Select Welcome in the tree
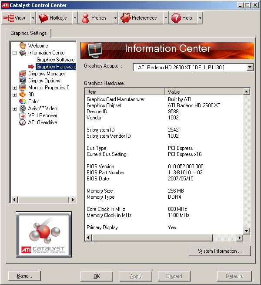Image resolution: width=261 pixels, height=285 pixels. (38, 46)
